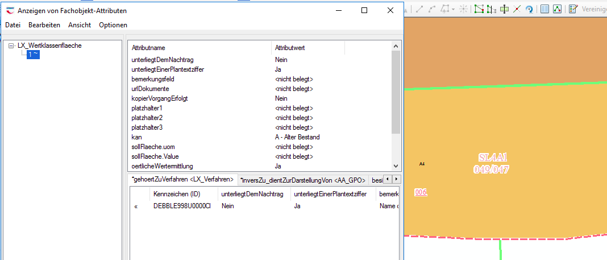Collapse the LX_Wertklassenflaeche tree node
Image resolution: width=607 pixels, height=260 pixels.
[11, 46]
